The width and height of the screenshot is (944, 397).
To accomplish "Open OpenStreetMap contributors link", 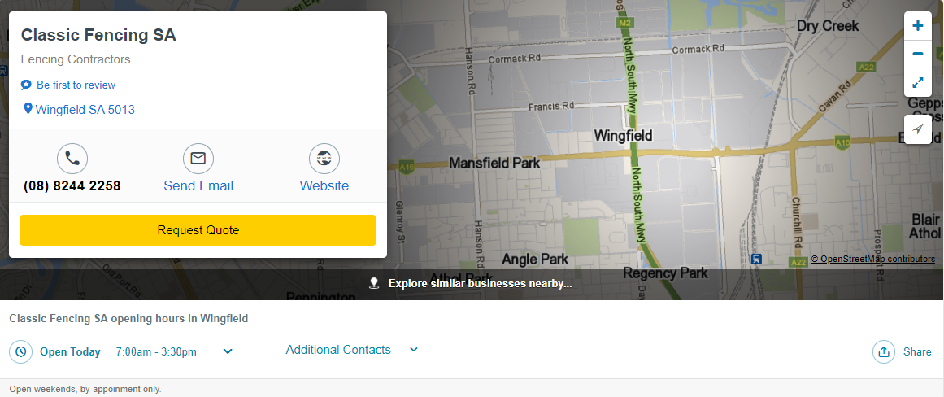I will (x=873, y=259).
